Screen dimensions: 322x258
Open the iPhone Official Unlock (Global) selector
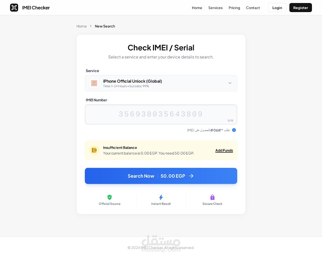[x=161, y=83]
